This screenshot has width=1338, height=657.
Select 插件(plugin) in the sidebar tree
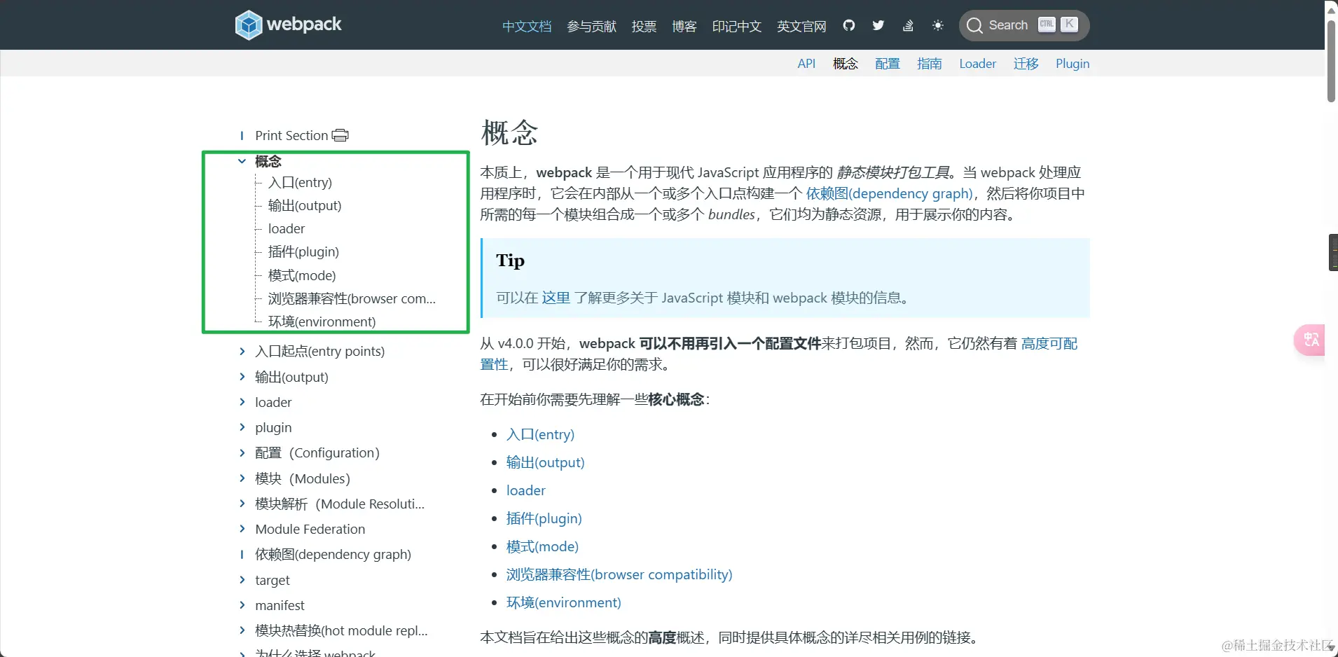303,252
